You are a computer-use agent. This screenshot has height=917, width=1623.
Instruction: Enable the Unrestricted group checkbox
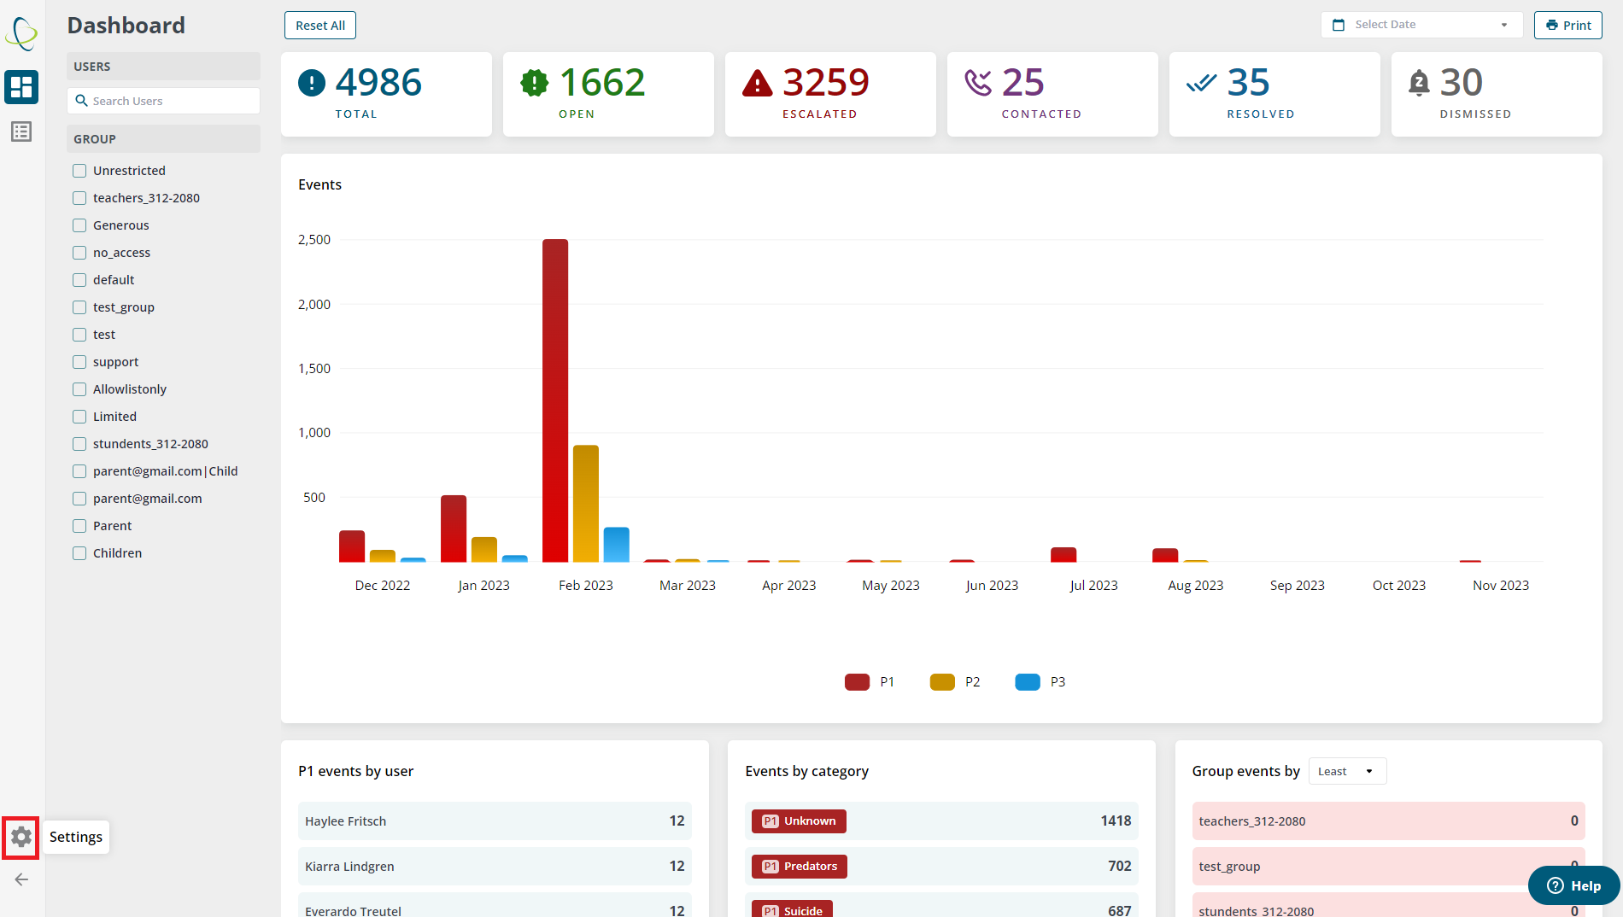click(x=79, y=170)
